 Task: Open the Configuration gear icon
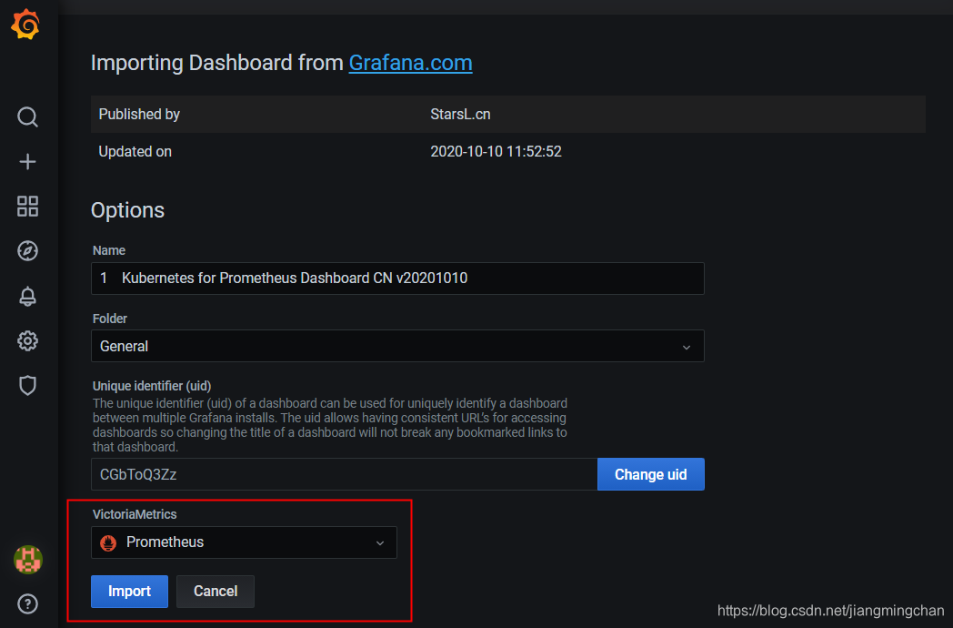(x=27, y=340)
